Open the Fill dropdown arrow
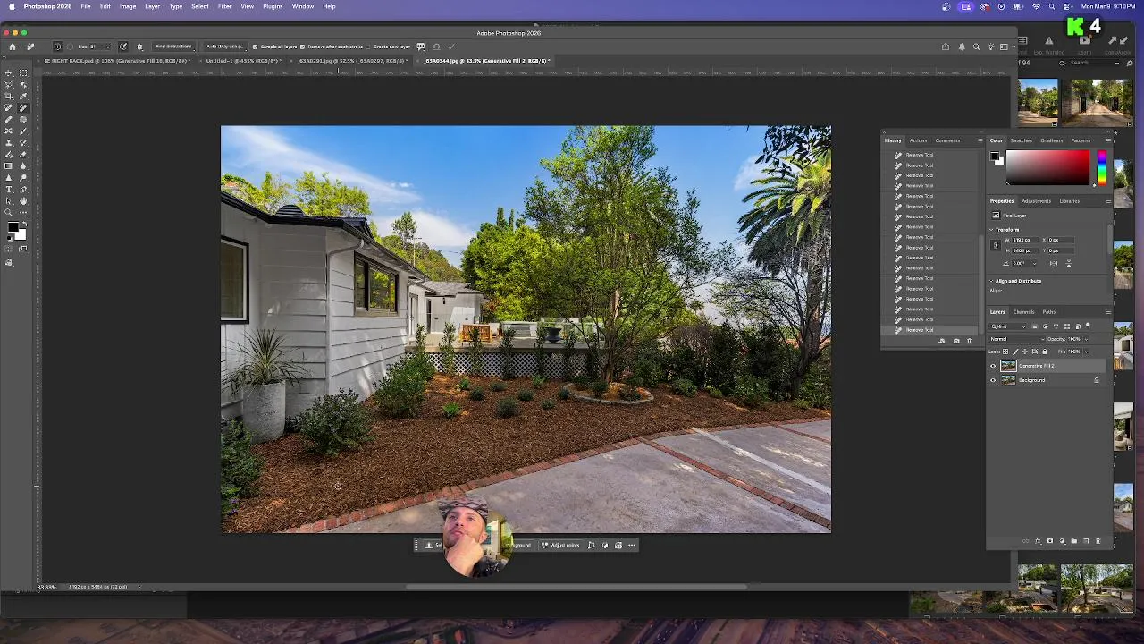Image resolution: width=1144 pixels, height=644 pixels. (1086, 352)
